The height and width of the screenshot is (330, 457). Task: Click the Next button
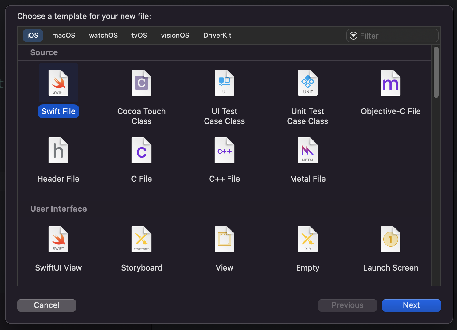[x=411, y=305]
